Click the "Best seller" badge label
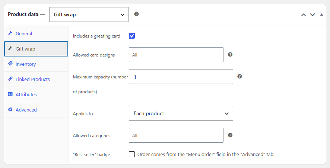The width and height of the screenshot is (330, 168). (91, 155)
